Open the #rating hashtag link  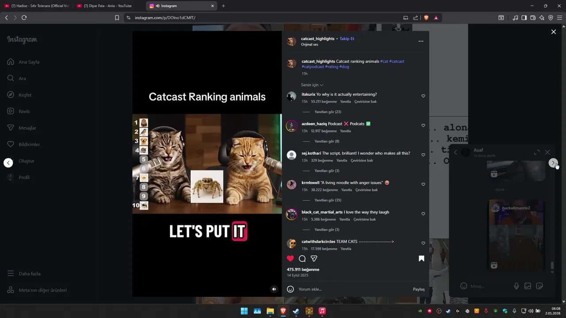(x=332, y=67)
